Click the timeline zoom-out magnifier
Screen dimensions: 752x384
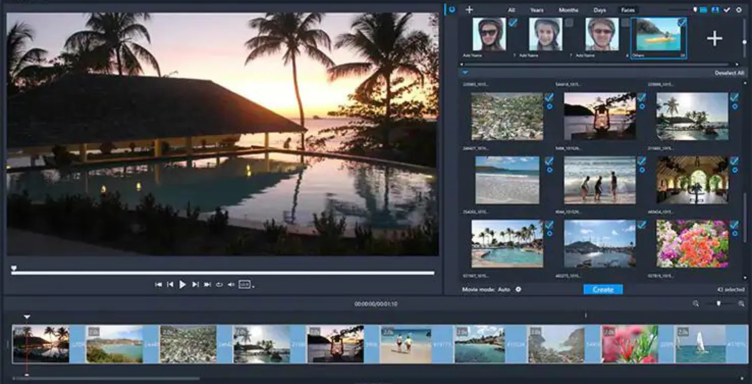[x=696, y=304]
